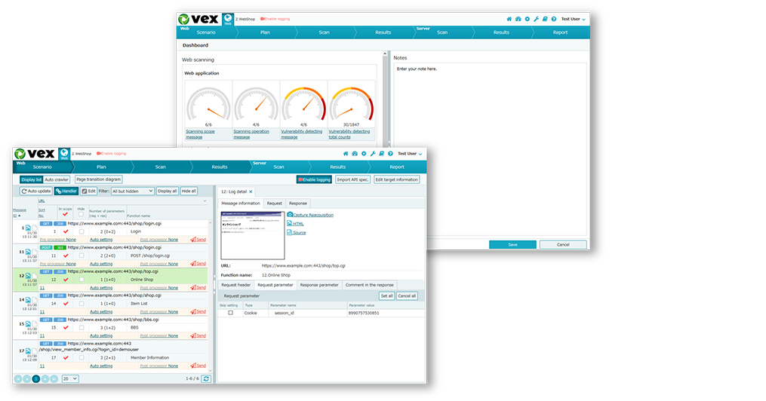Expand Test User menu in front window
The image size is (766, 401).
click(x=409, y=154)
